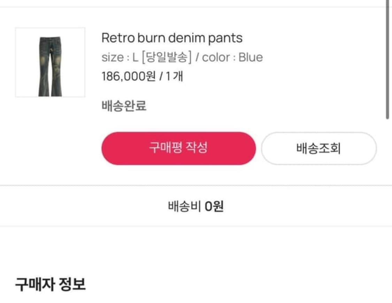
Task: Click the 배송조회 tracking button
Action: (x=318, y=149)
